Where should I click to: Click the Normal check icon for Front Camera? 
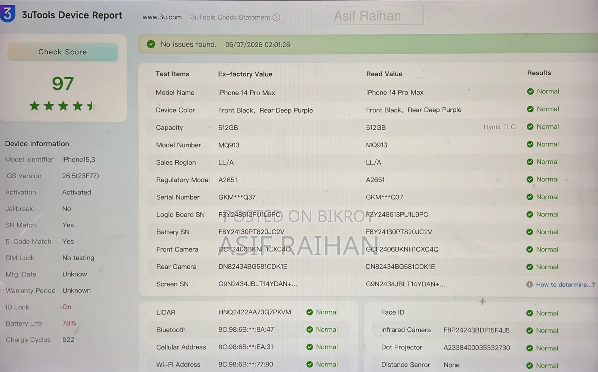[x=530, y=249]
